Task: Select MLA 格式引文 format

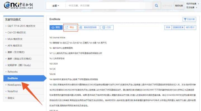Action: point(23,39)
